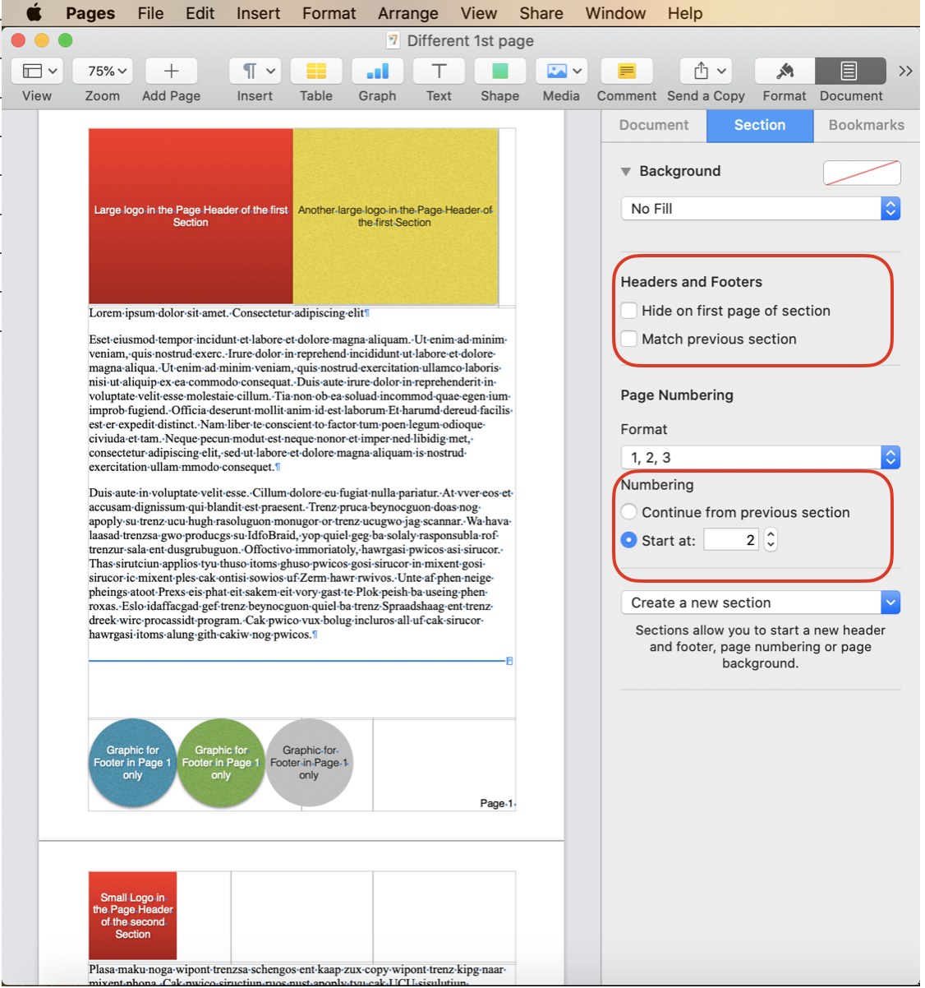Click the section break marker line
Viewport: 925px width, 988px height.
(301, 661)
